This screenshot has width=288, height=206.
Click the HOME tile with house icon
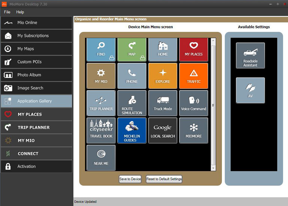pyautogui.click(x=163, y=49)
